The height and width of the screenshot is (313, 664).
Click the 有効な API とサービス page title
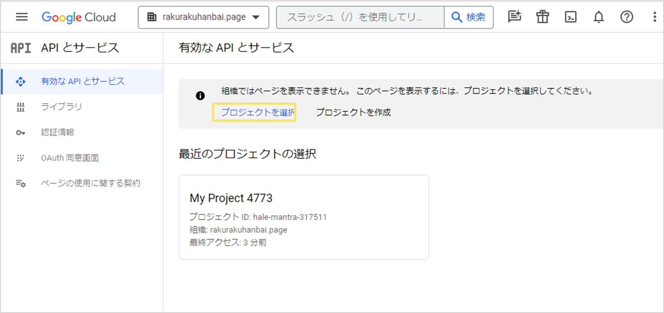coord(236,48)
